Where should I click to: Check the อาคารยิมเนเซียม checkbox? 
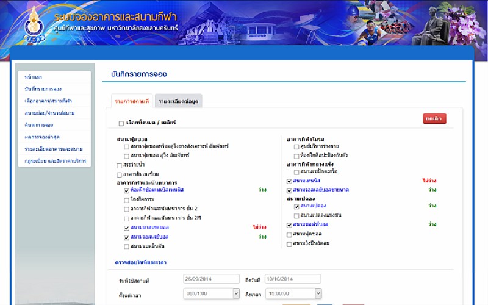119,175
